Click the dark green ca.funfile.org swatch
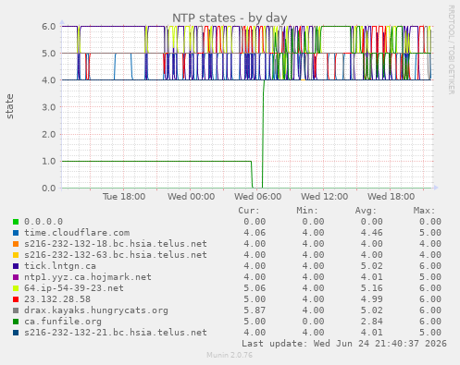 point(16,322)
